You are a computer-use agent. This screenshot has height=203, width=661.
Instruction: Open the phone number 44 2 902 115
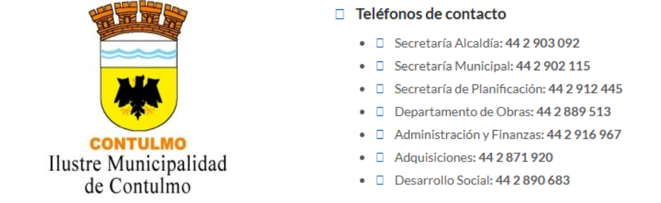(x=553, y=66)
